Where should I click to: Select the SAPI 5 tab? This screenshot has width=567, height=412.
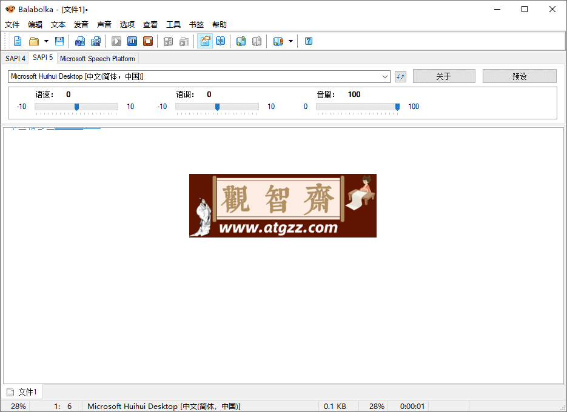click(42, 58)
